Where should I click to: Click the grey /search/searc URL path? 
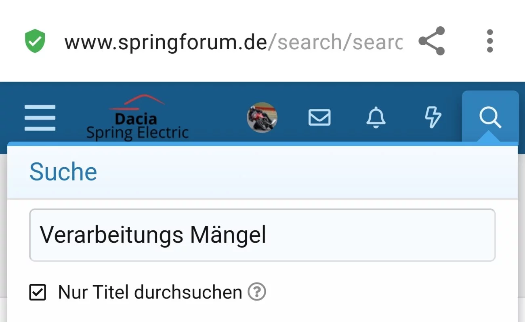pyautogui.click(x=335, y=42)
